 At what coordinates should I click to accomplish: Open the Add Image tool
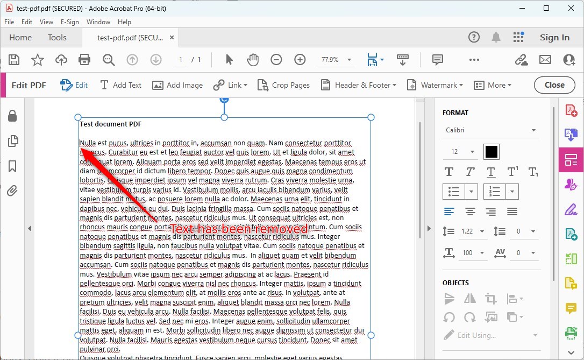point(177,85)
